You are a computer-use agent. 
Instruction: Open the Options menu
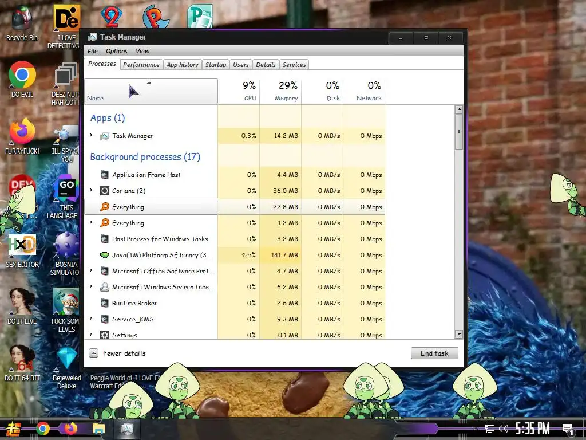point(117,51)
